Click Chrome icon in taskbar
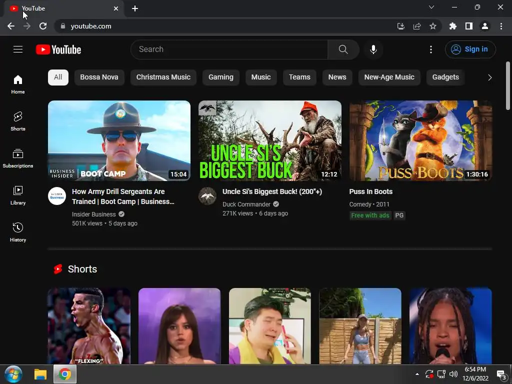 click(64, 374)
